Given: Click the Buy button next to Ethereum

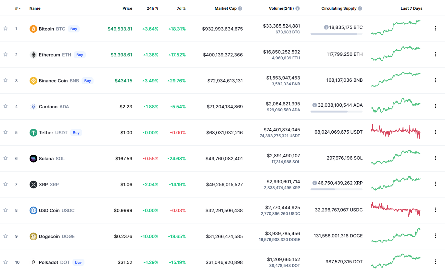Looking at the screenshot, I should click(x=80, y=55).
